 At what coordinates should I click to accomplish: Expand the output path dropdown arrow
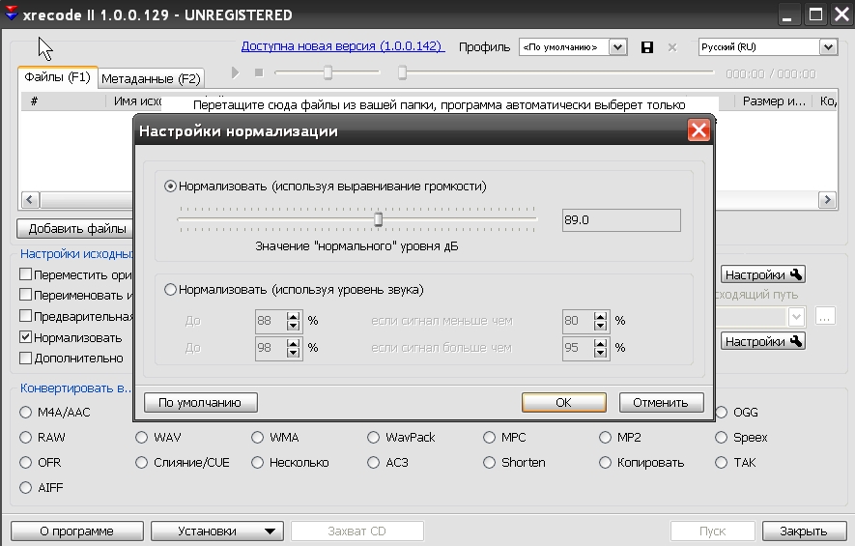click(796, 316)
